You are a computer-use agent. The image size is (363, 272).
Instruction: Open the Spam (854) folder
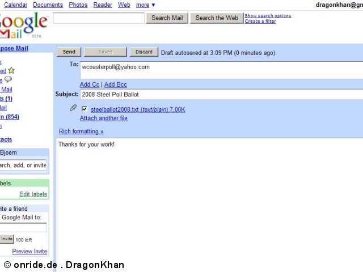click(x=10, y=117)
